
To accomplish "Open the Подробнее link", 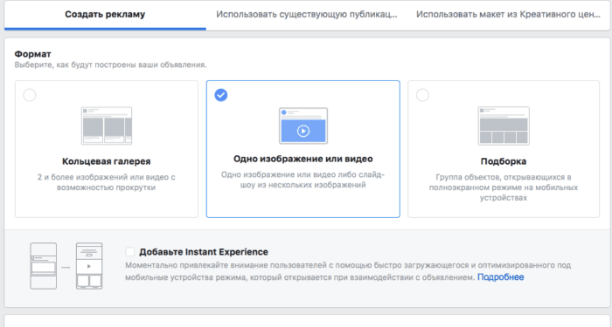I will (x=500, y=277).
